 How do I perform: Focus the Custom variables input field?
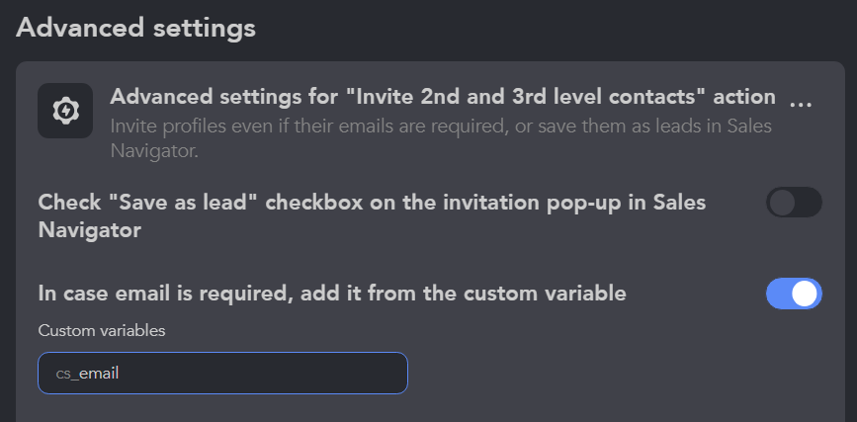pyautogui.click(x=222, y=373)
